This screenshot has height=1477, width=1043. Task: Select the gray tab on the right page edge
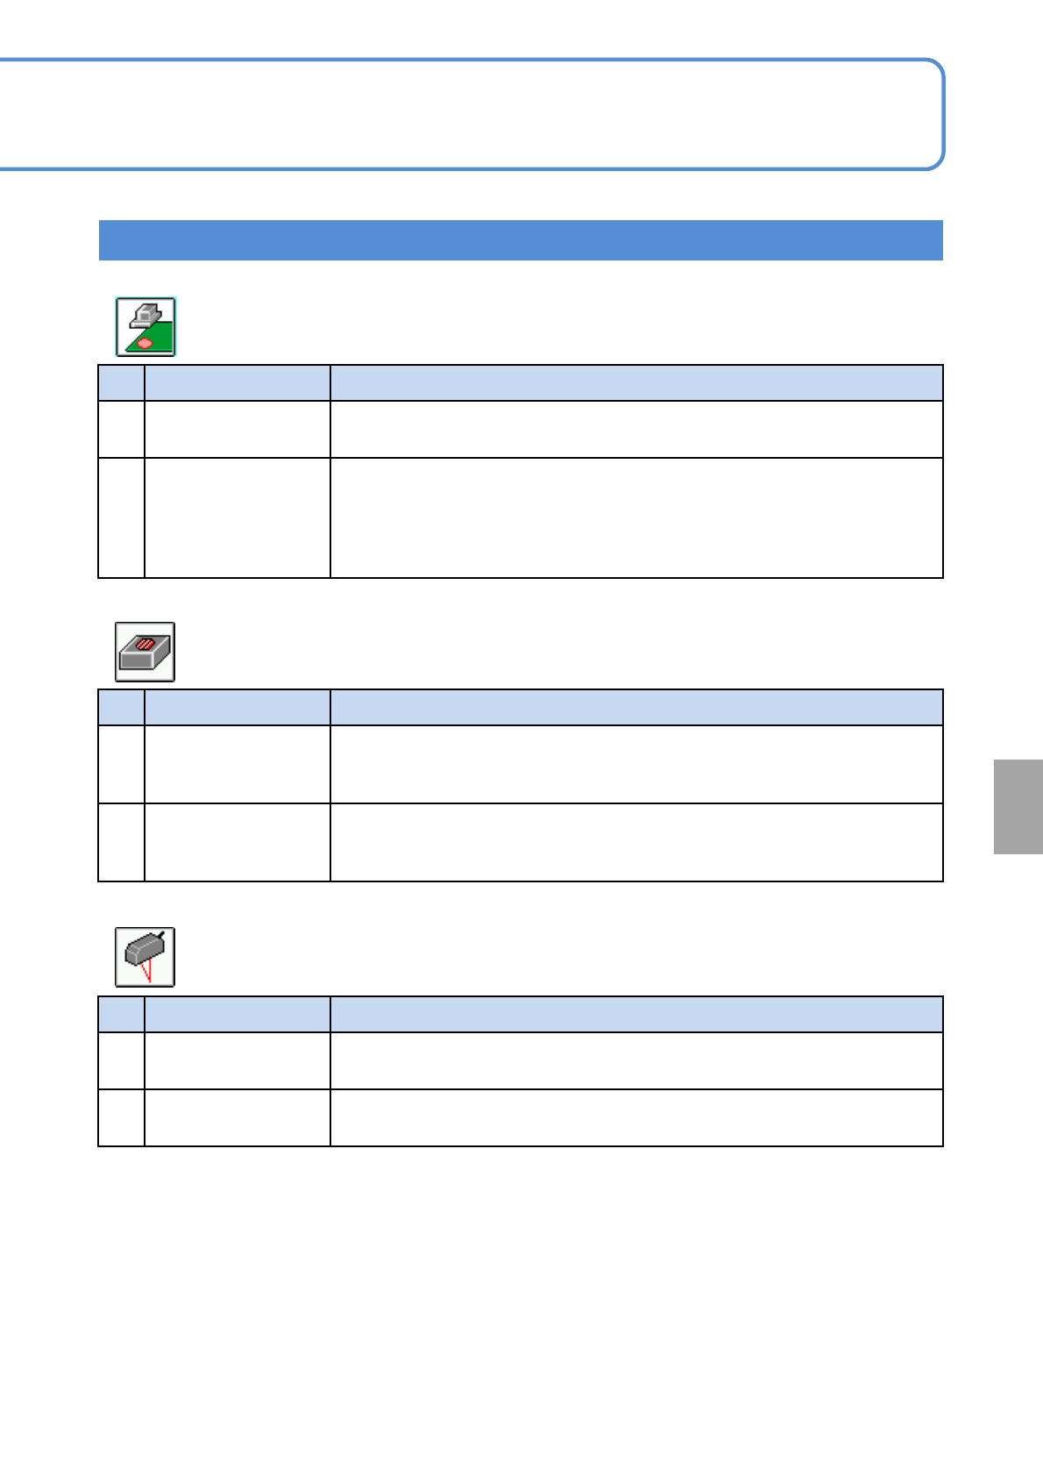(x=1018, y=807)
